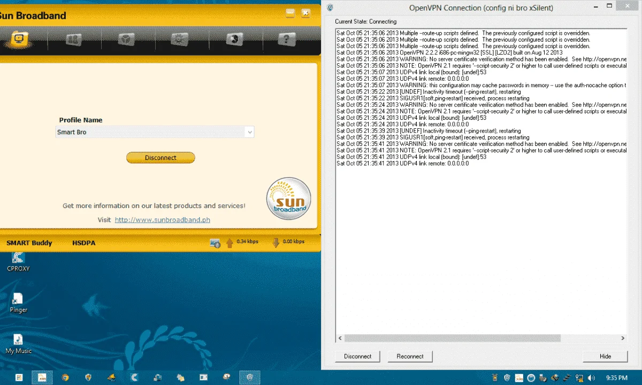
Task: Click the log scrollbar left arrow
Action: (340, 338)
